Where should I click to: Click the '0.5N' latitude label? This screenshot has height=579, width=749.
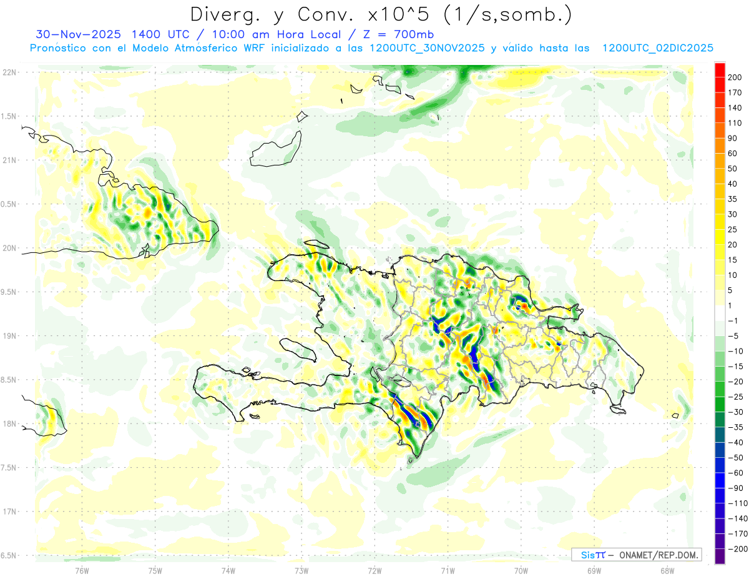[8, 204]
